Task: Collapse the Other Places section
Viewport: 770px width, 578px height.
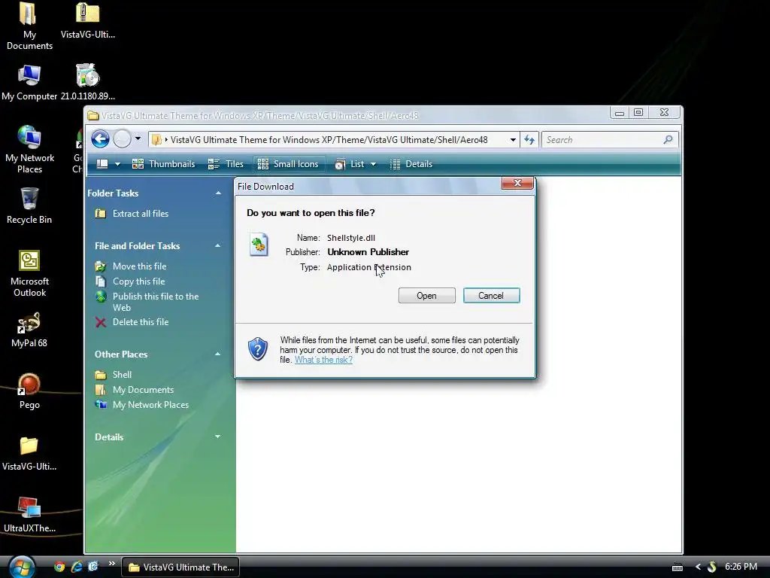Action: coord(217,354)
